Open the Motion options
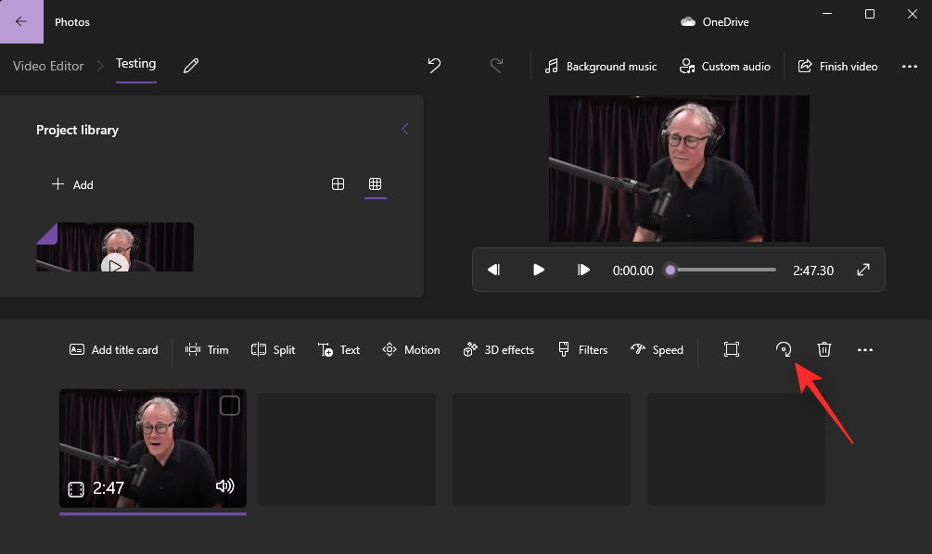This screenshot has width=932, height=554. [411, 350]
